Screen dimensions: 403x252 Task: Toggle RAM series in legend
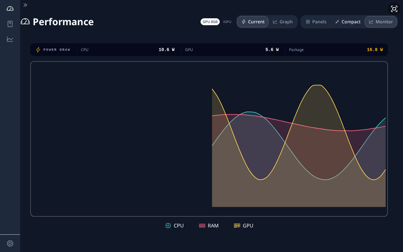tap(209, 226)
